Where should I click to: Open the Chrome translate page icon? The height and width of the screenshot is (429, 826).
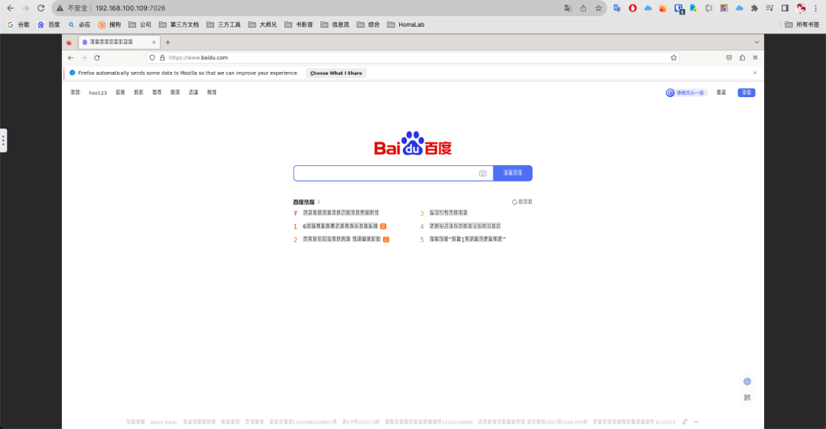pyautogui.click(x=567, y=8)
